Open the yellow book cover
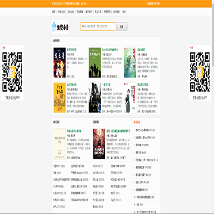Image resolution: width=214 pixels, height=214 pixels. coord(59,97)
